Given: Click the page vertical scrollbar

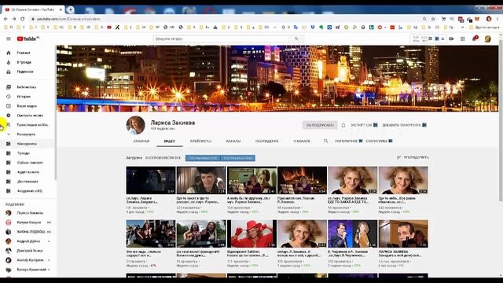Looking at the screenshot, I should [501, 122].
